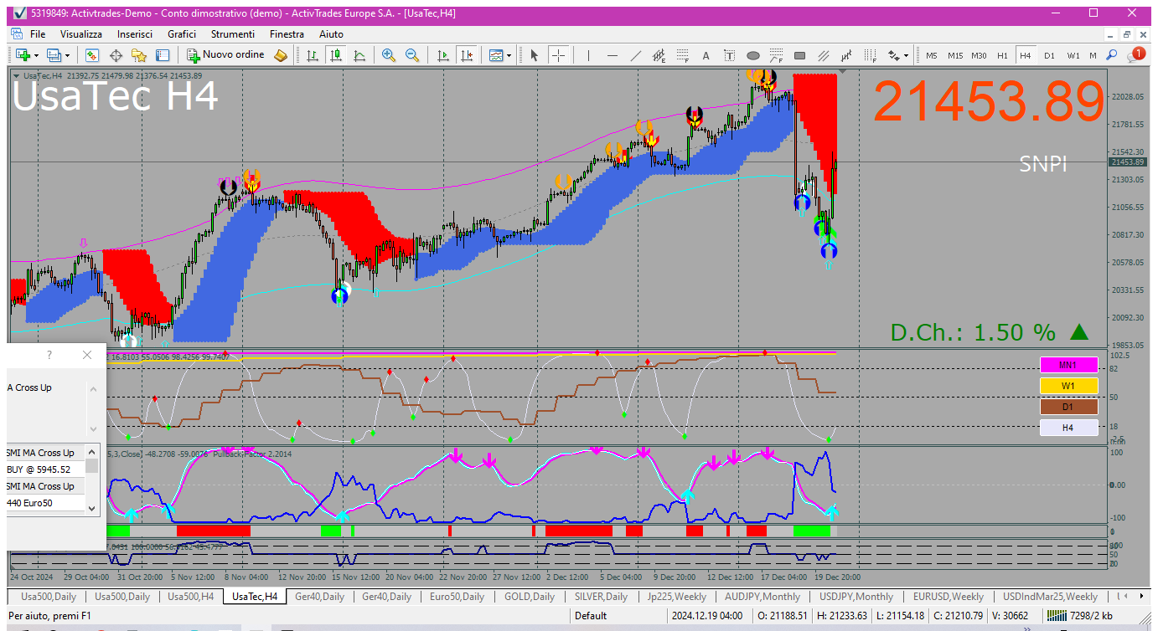This screenshot has height=631, width=1158.
Task: Click the yellow W1 timeframe swatch
Action: (x=1068, y=386)
